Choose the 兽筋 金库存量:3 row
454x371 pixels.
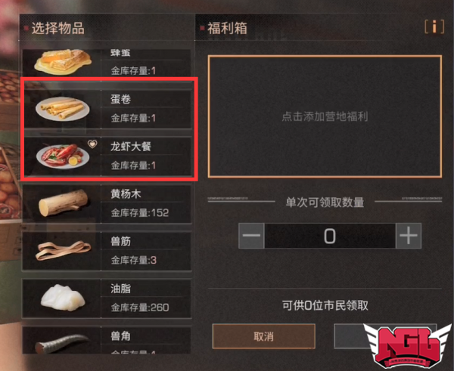[x=107, y=251]
